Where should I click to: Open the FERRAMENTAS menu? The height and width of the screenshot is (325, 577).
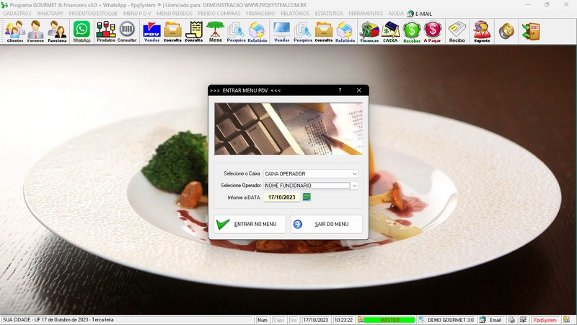[x=366, y=14]
